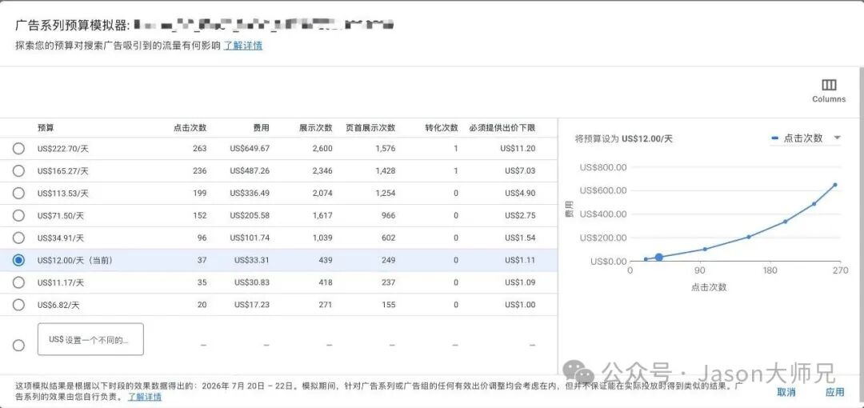864x408 pixels.
Task: Click the 预算 column header
Action: pos(46,128)
